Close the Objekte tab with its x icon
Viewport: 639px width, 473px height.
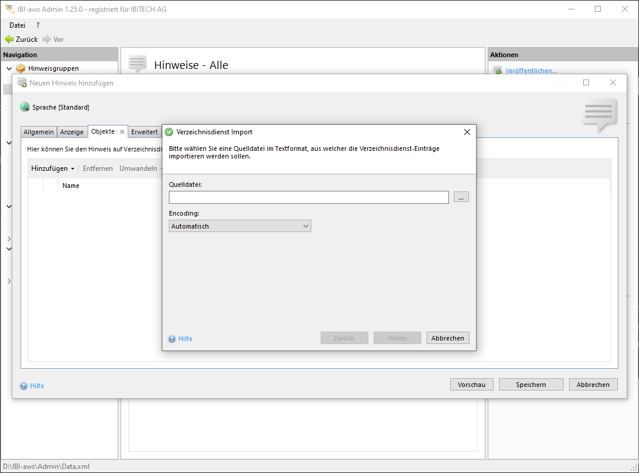coord(122,132)
